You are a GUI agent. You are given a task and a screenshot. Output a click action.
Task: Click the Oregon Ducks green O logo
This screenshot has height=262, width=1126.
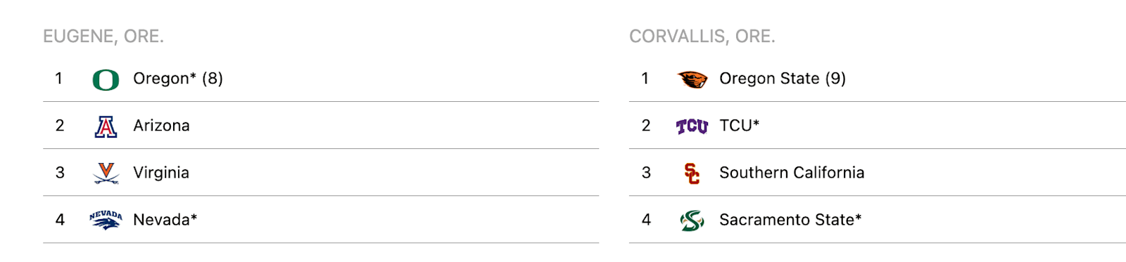[106, 79]
